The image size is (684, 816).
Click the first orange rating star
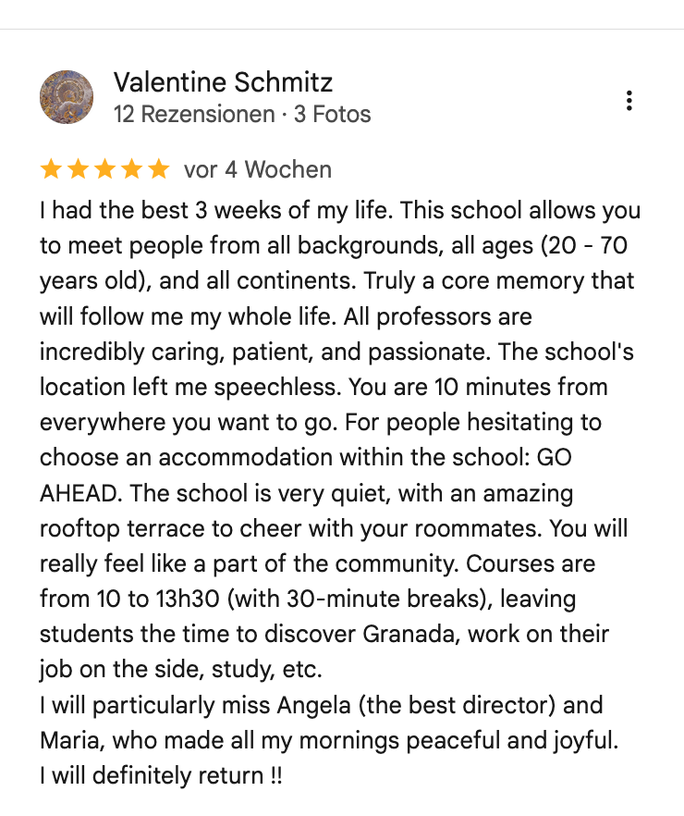tap(52, 169)
